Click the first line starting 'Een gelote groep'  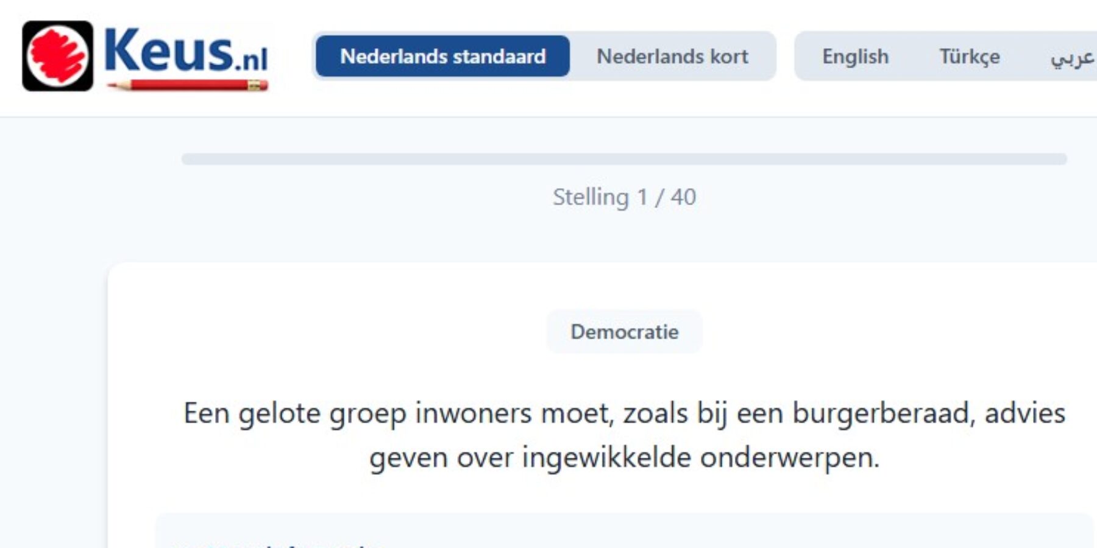(624, 413)
